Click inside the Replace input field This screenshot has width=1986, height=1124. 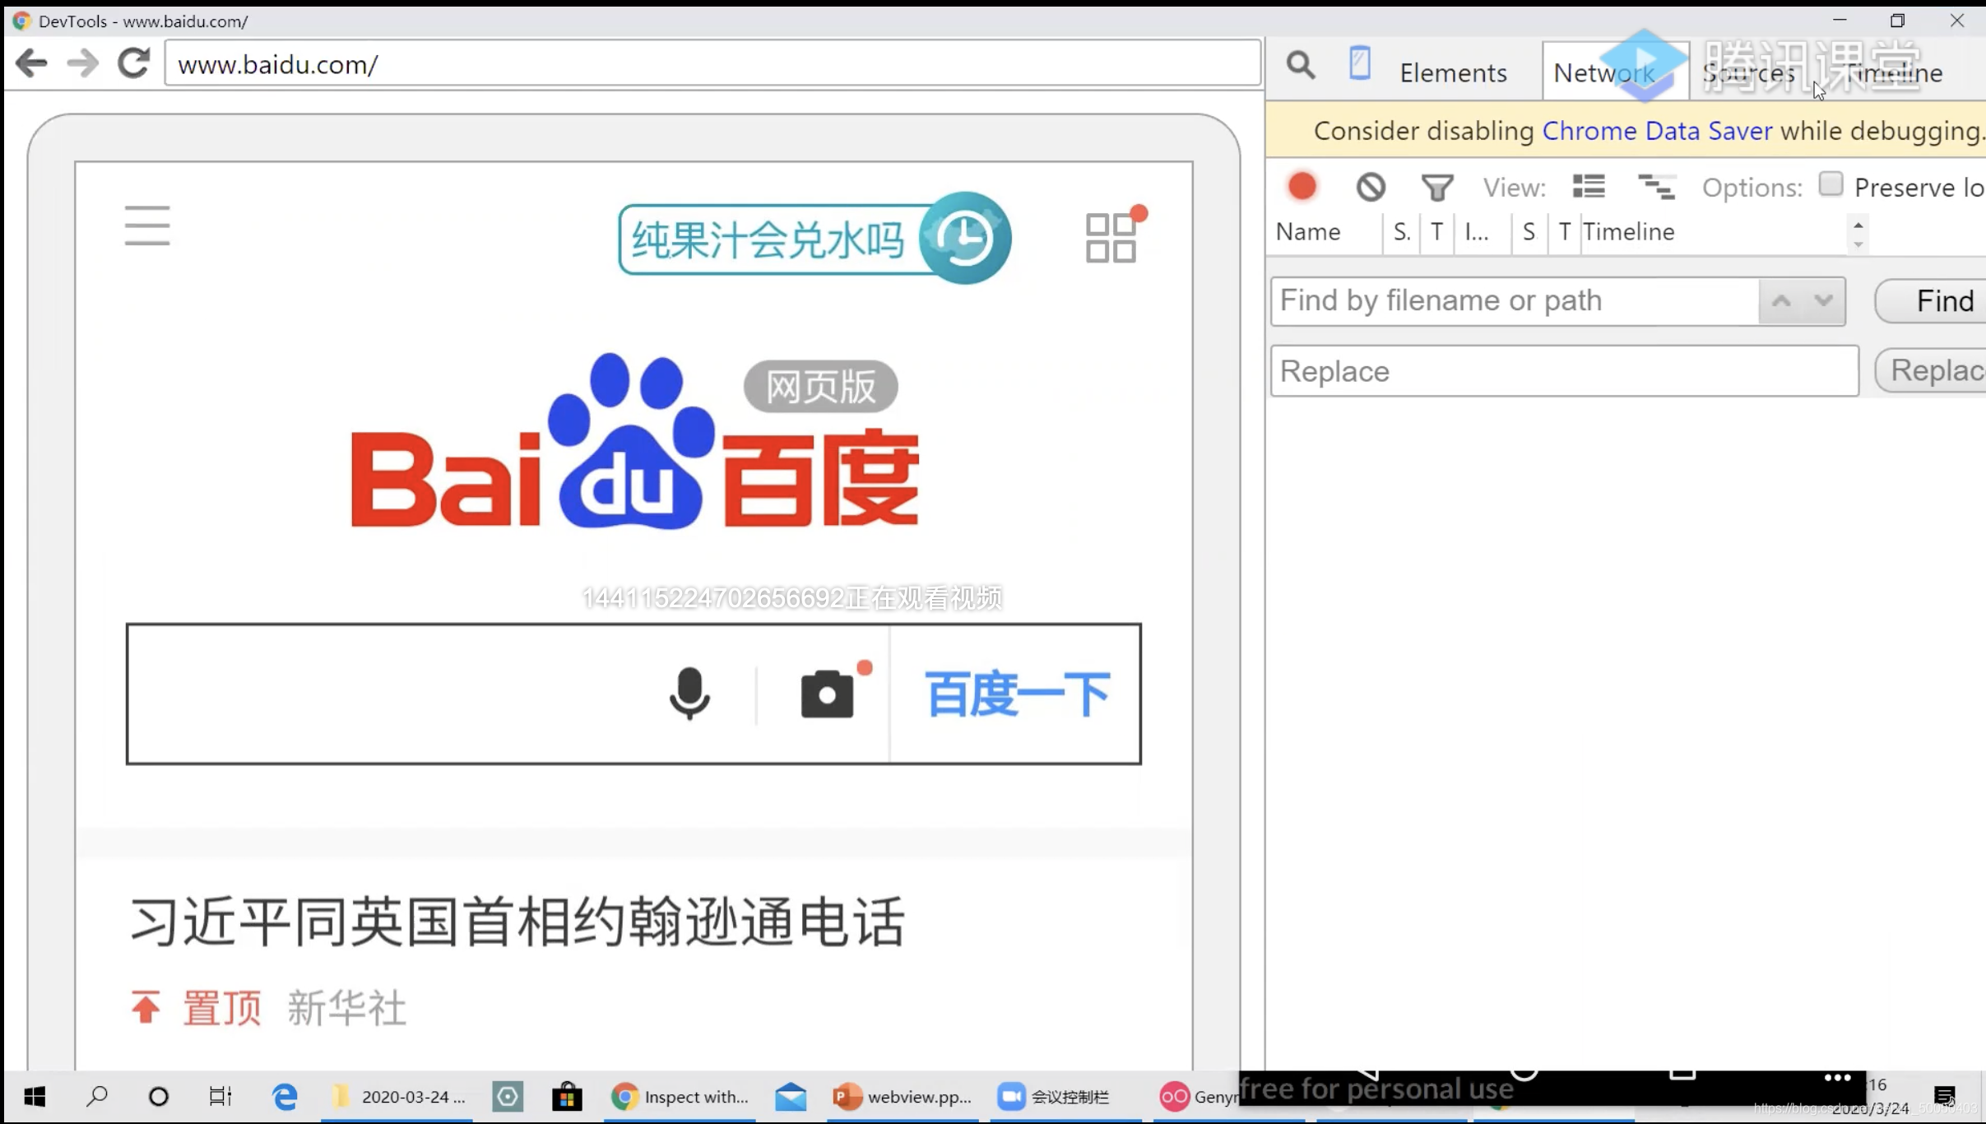(x=1563, y=371)
